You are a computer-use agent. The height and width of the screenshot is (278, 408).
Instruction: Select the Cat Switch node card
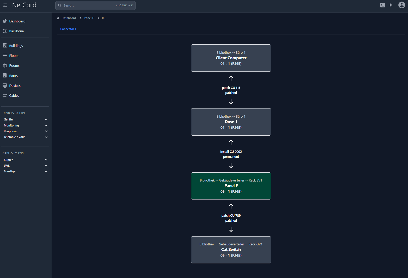coord(231,250)
